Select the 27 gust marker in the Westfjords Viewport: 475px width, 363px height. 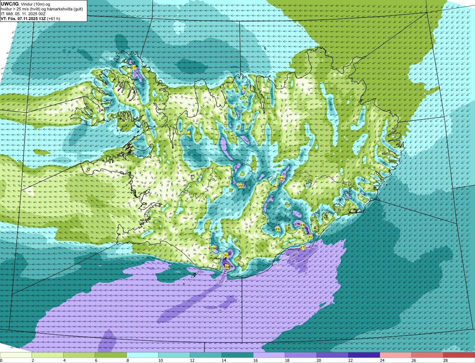[x=134, y=68]
